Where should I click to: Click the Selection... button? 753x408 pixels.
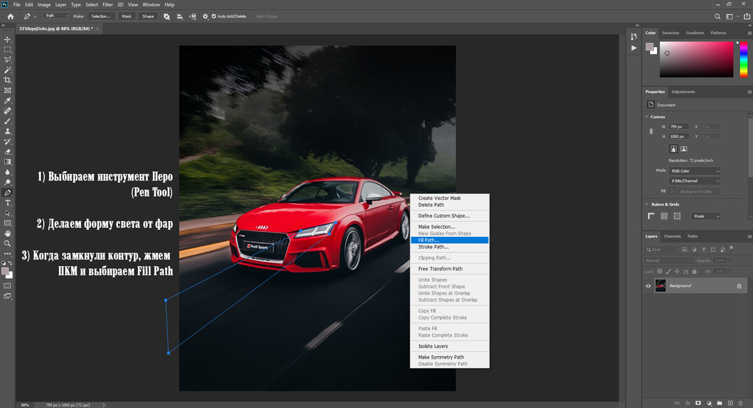tap(100, 16)
